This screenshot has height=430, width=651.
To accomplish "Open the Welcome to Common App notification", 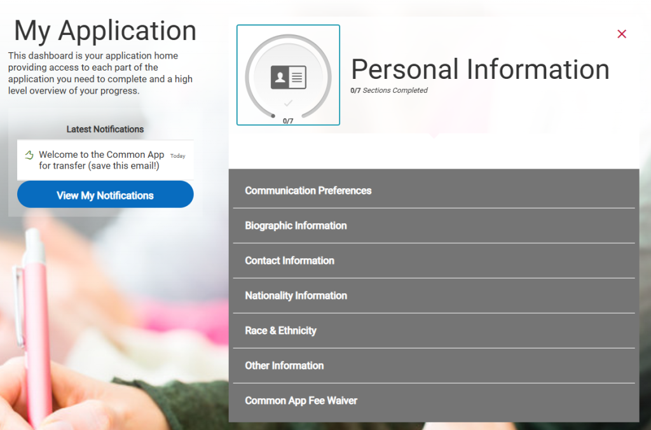I will tap(101, 160).
